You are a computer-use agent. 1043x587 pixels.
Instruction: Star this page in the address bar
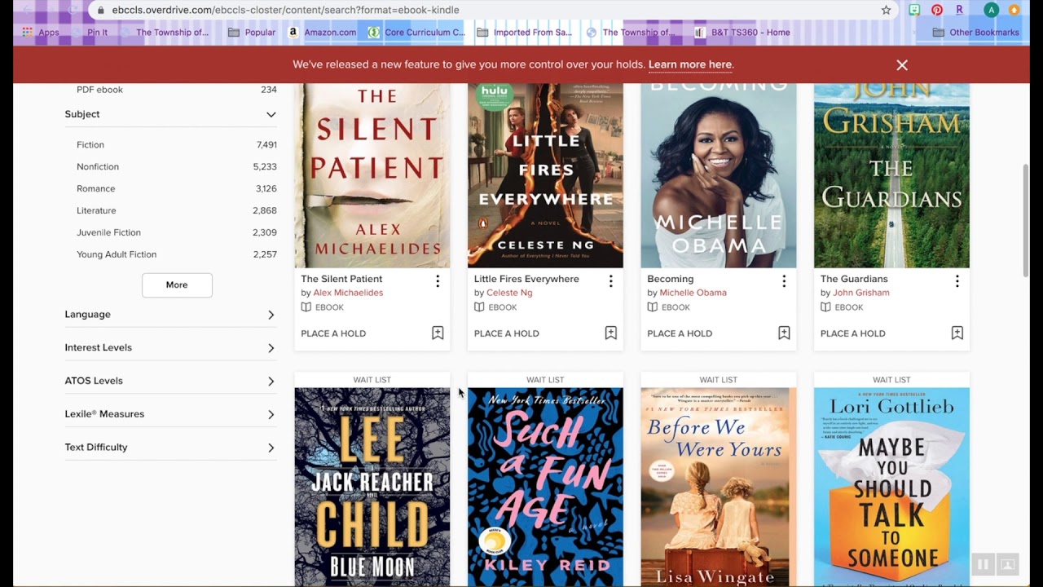886,10
